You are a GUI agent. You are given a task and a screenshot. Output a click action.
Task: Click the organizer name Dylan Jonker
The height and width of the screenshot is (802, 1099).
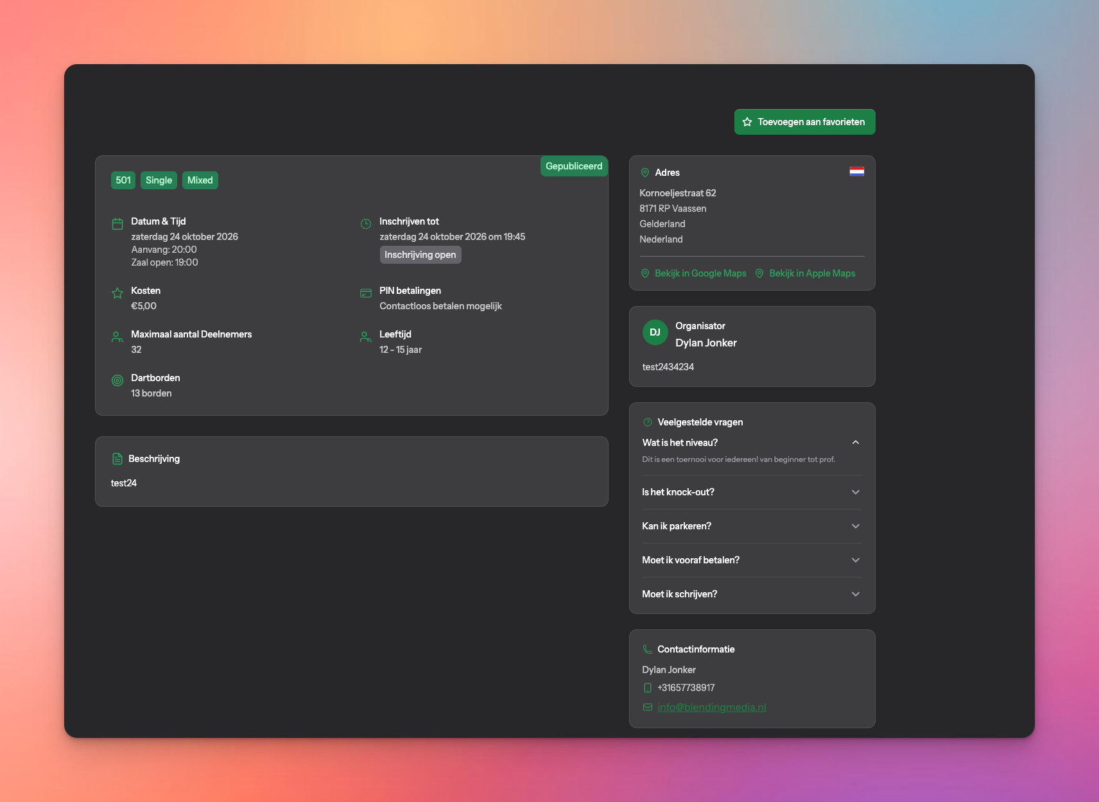coord(706,343)
